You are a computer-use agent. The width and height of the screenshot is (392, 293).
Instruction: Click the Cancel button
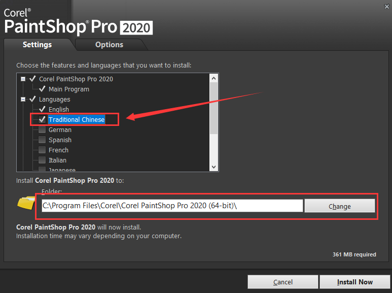point(283,282)
